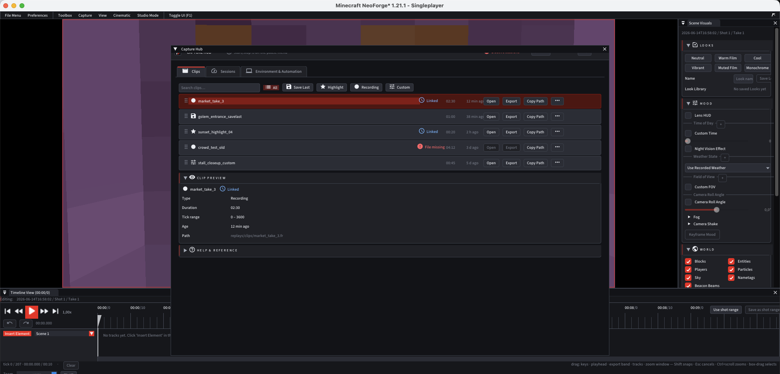Click the Linked clock icon on market_take_3
Image resolution: width=780 pixels, height=374 pixels.
click(422, 100)
